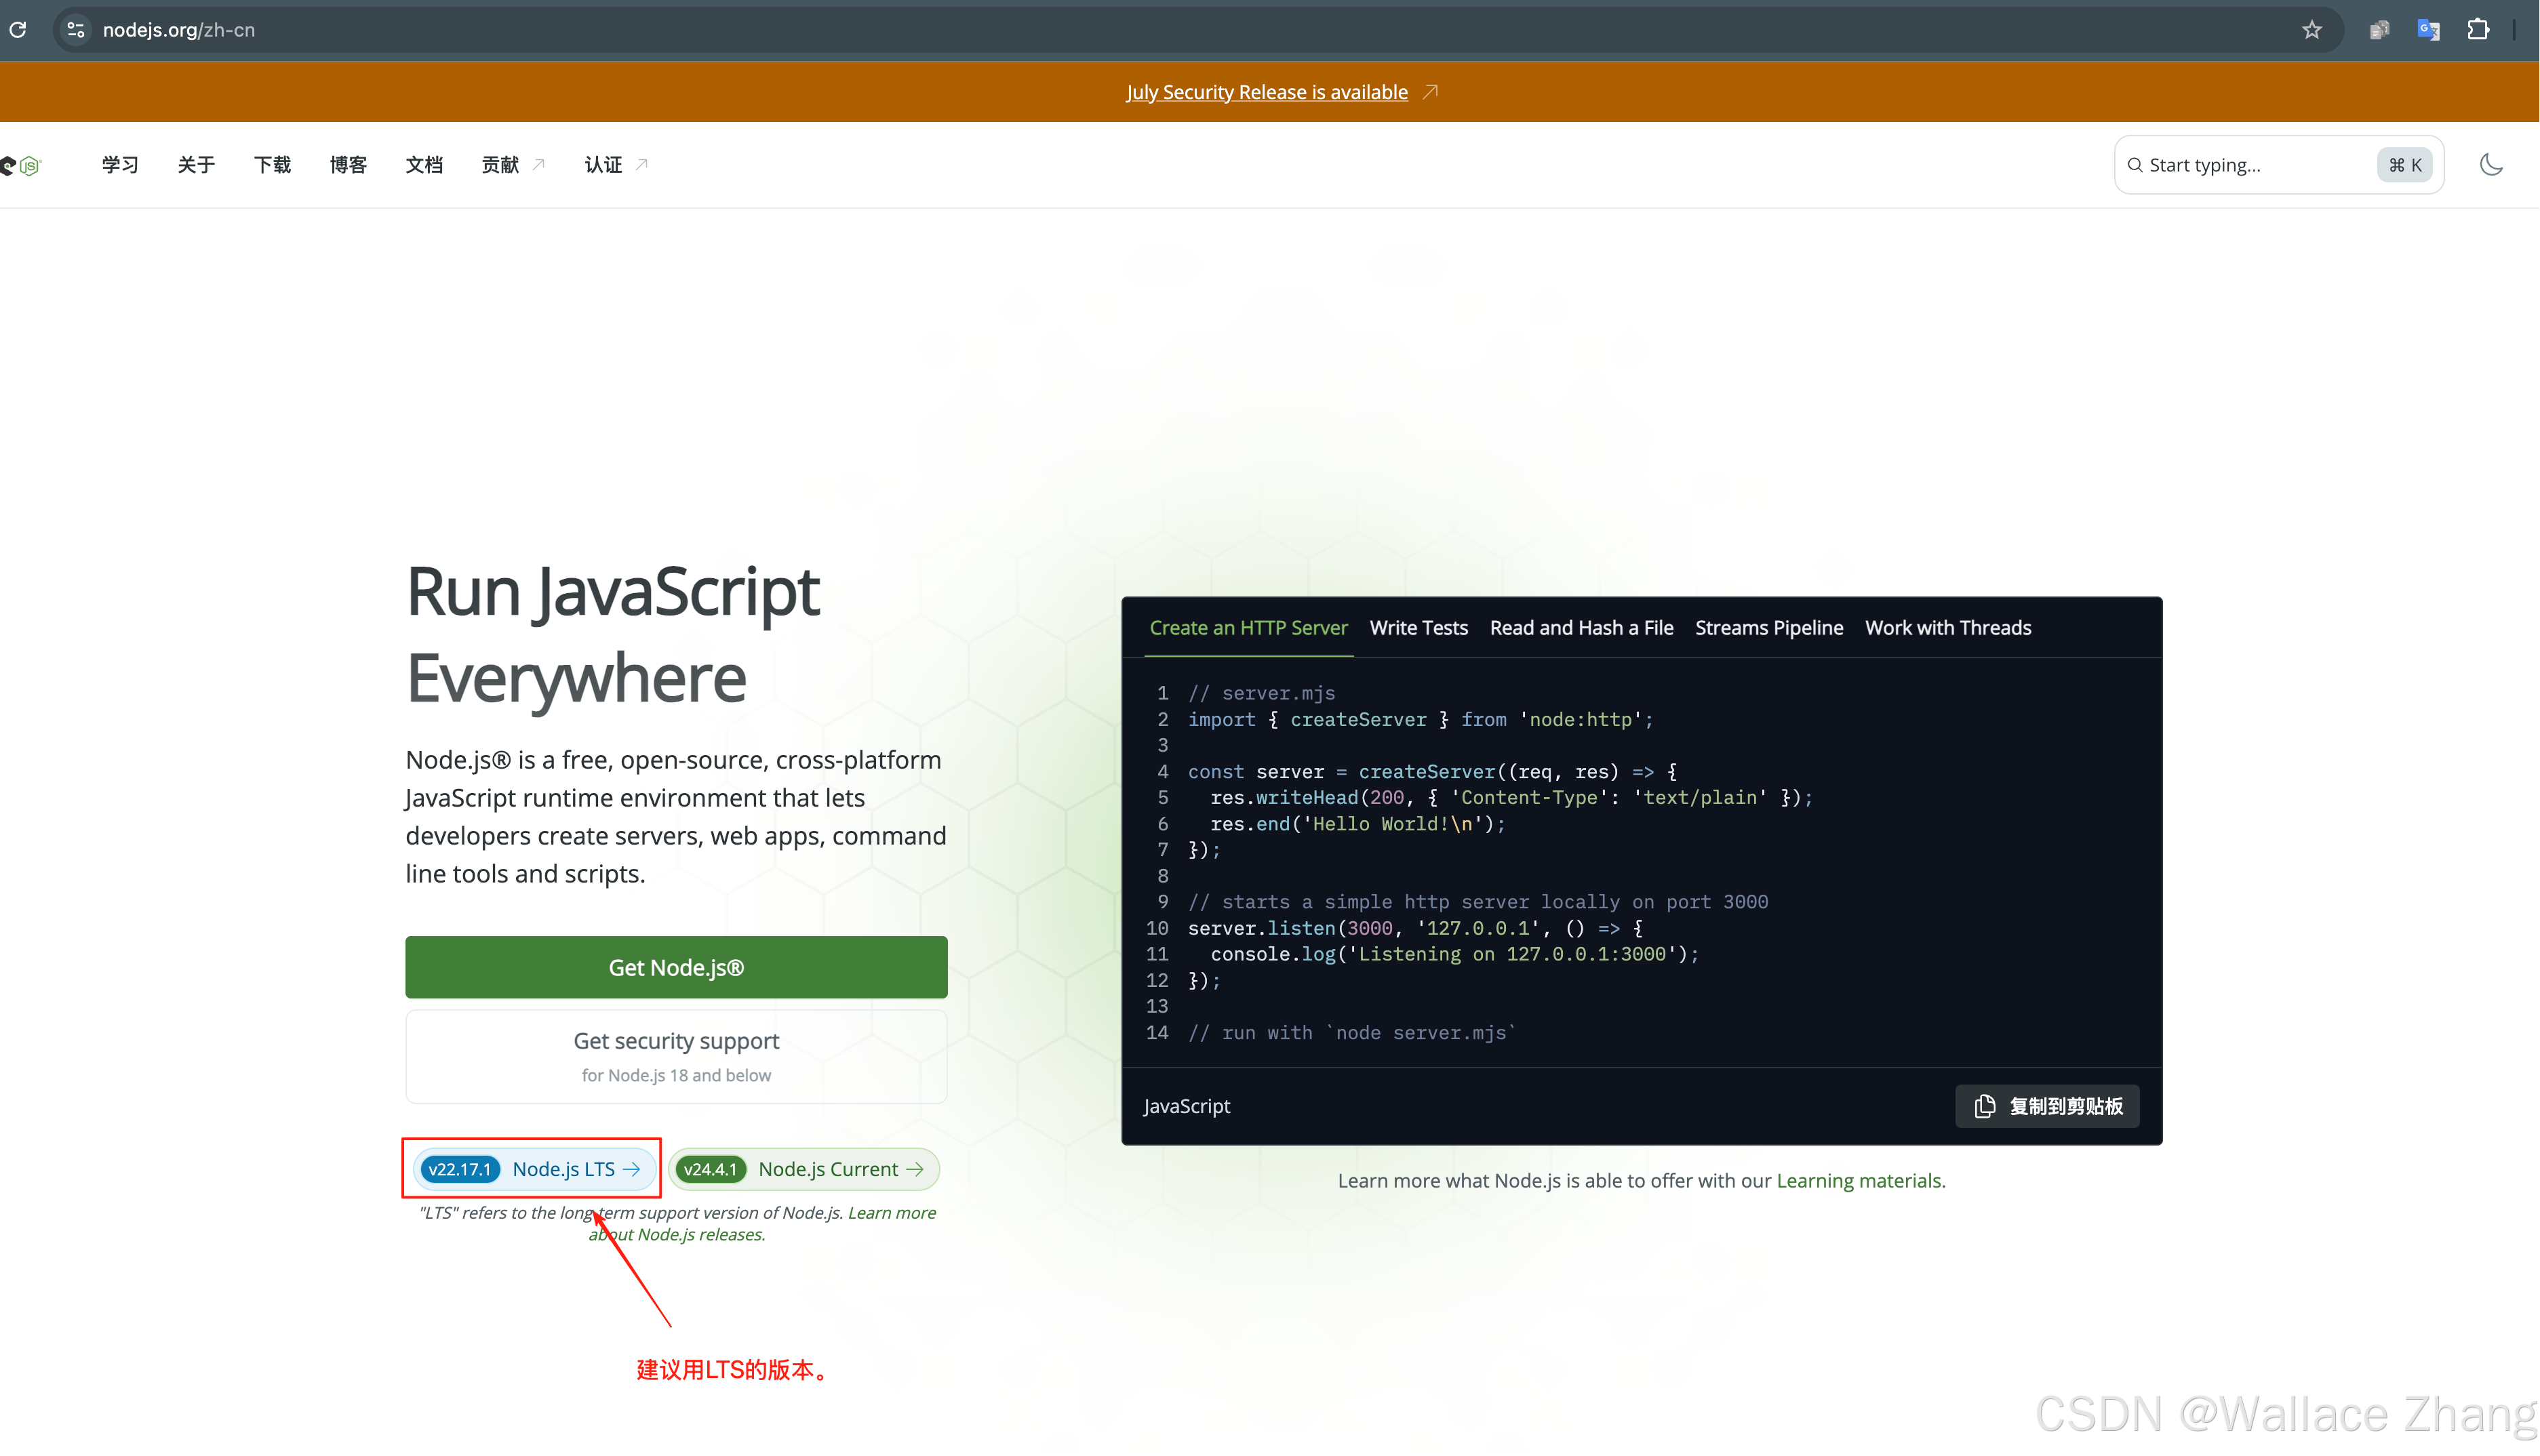Image resolution: width=2540 pixels, height=1456 pixels.
Task: Open the 文档 navigation link
Action: [x=424, y=165]
